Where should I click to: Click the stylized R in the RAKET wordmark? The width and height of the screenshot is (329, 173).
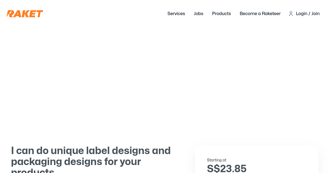coord(10,14)
